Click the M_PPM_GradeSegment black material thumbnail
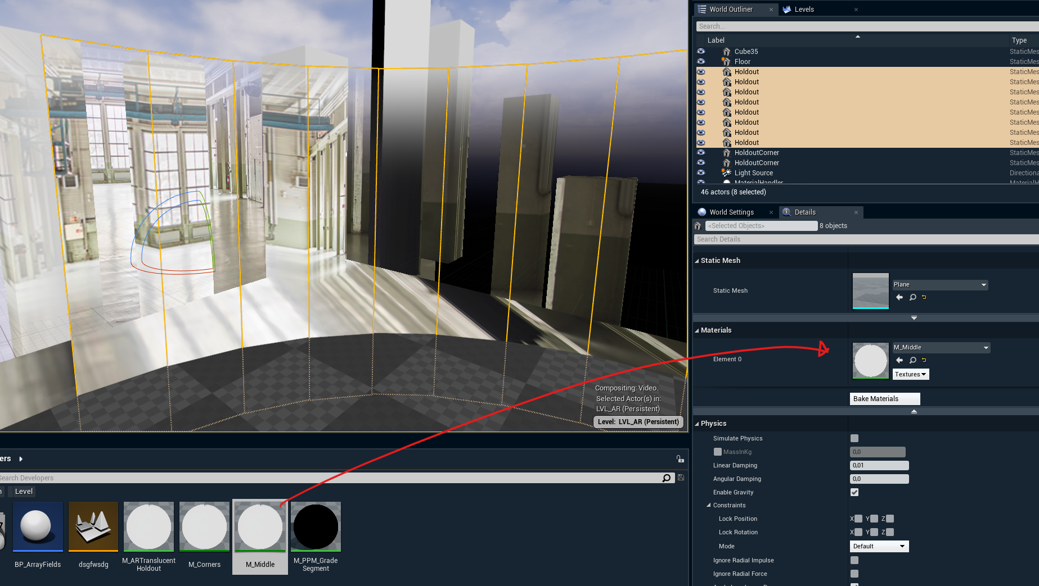Image resolution: width=1039 pixels, height=586 pixels. pos(316,527)
